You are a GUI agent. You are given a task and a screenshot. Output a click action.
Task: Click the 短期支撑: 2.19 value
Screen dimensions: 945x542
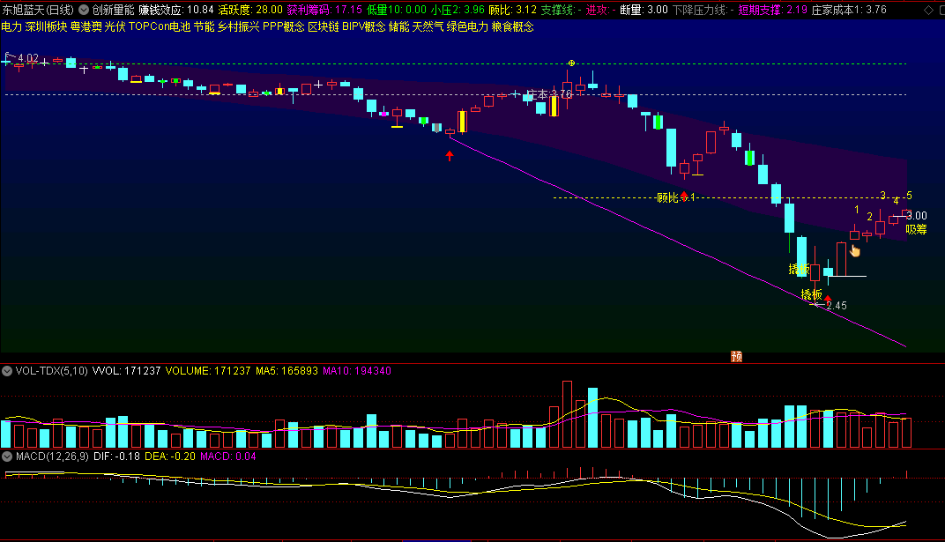point(772,10)
